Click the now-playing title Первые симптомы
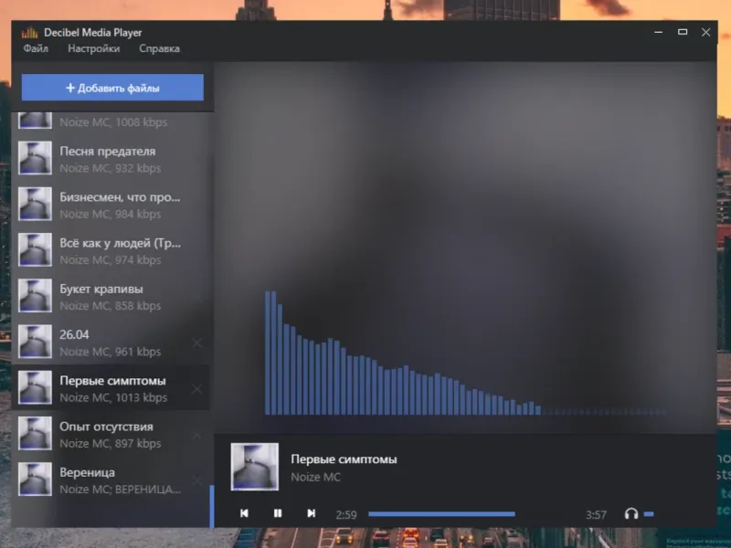The image size is (731, 548). (344, 459)
